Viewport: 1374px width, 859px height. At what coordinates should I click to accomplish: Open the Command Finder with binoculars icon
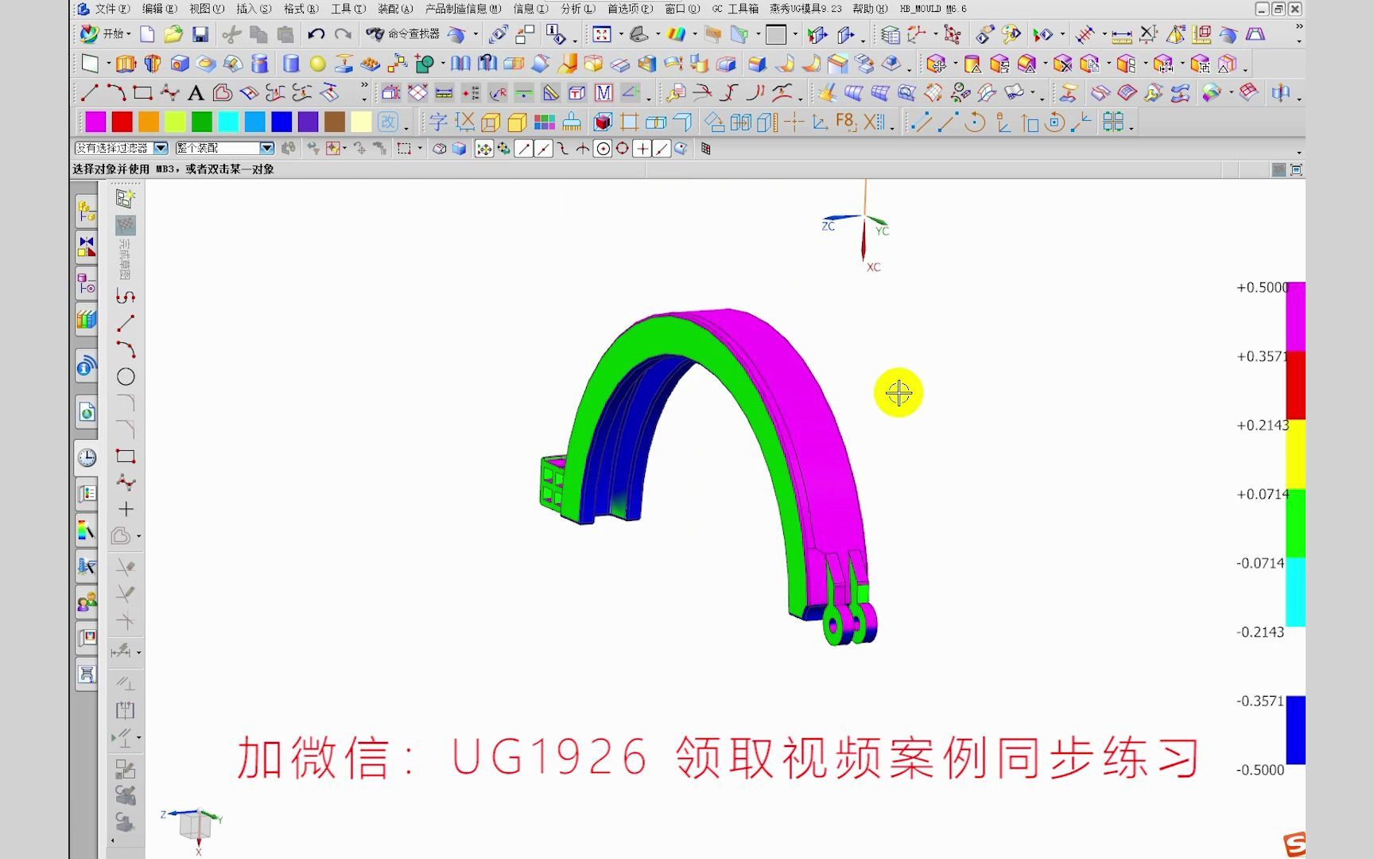378,34
